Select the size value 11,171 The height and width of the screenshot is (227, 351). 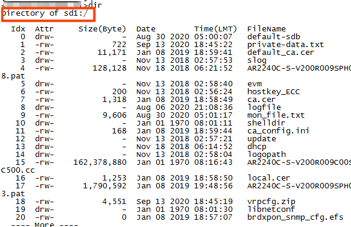click(x=112, y=53)
